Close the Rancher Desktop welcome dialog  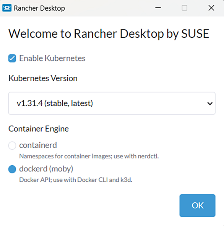coord(211,8)
